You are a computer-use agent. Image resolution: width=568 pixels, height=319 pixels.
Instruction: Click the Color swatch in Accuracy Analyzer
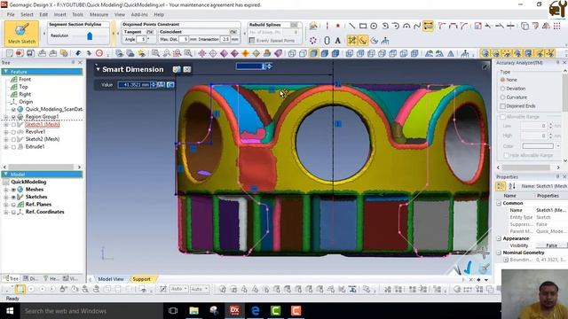coord(538,145)
